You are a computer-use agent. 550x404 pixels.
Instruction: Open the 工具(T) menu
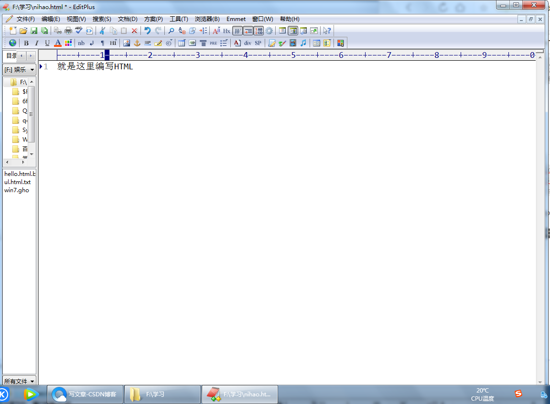179,19
